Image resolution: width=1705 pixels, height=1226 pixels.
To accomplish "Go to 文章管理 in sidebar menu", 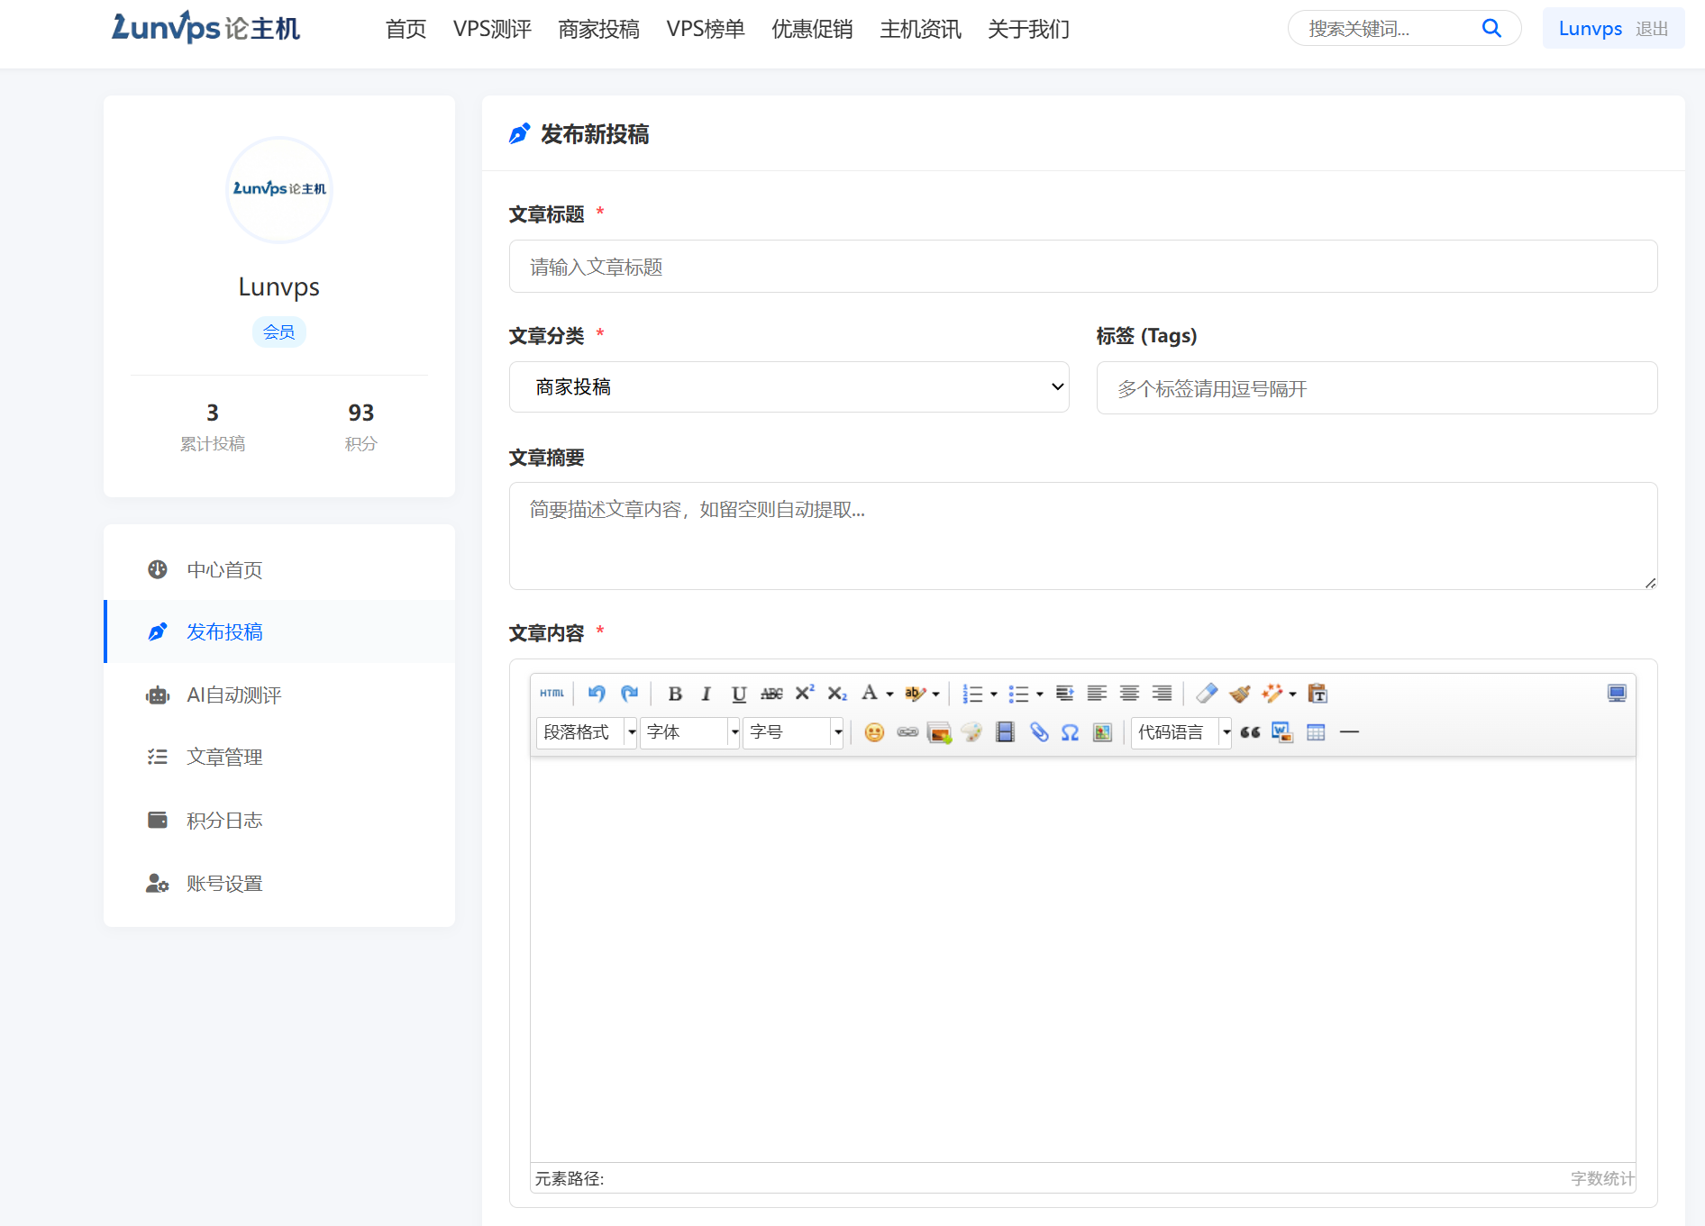I will 224,758.
